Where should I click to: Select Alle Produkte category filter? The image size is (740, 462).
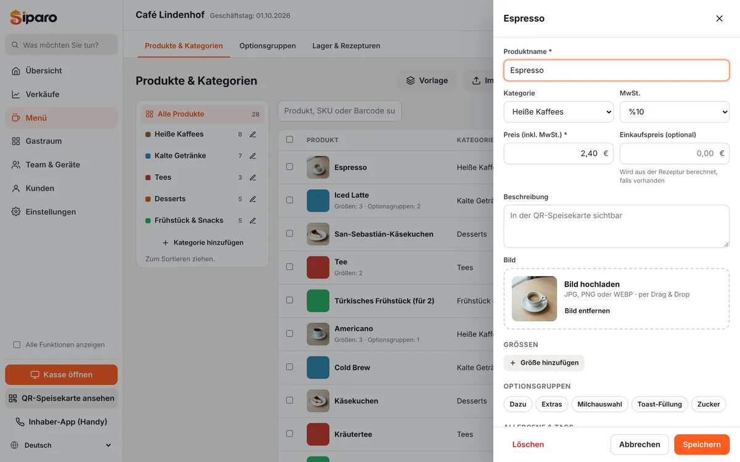click(x=202, y=114)
